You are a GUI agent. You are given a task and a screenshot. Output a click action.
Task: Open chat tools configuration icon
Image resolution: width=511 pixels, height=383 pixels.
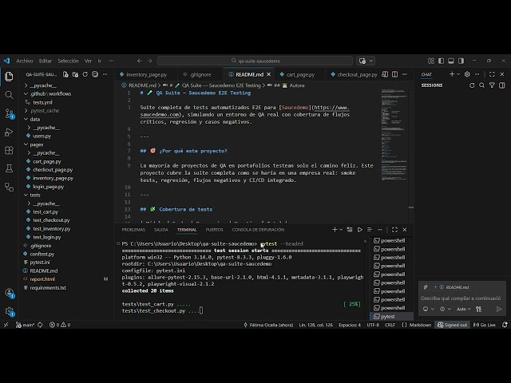click(x=478, y=309)
